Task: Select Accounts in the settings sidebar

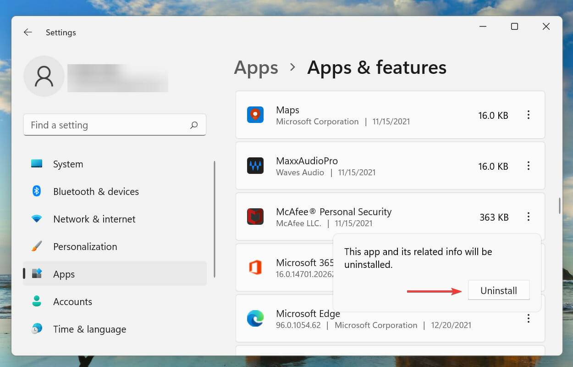Action: coord(72,301)
